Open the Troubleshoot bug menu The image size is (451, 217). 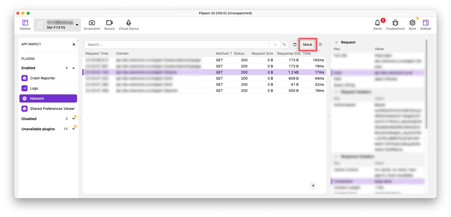pyautogui.click(x=395, y=25)
